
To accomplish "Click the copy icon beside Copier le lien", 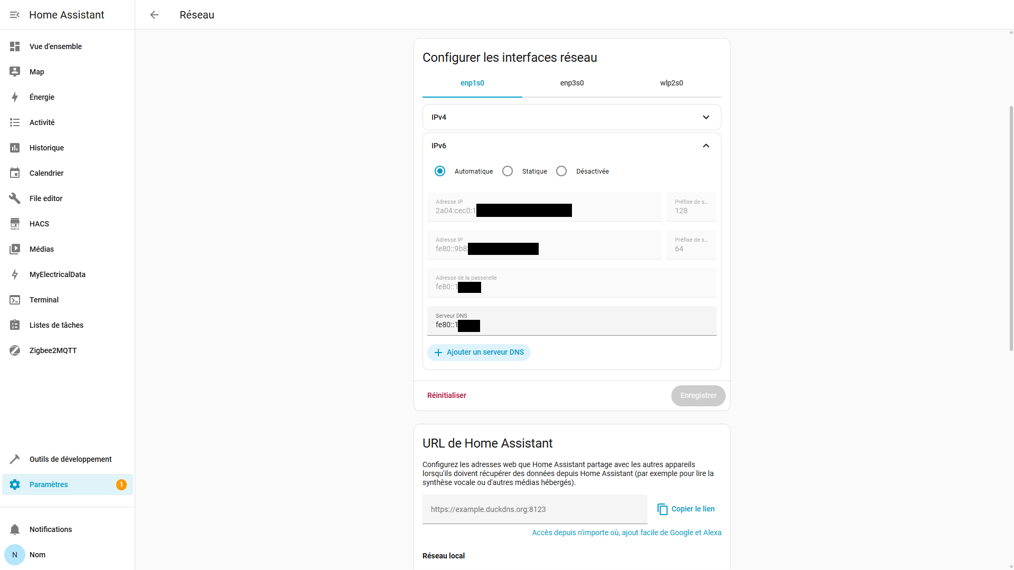I will (662, 509).
